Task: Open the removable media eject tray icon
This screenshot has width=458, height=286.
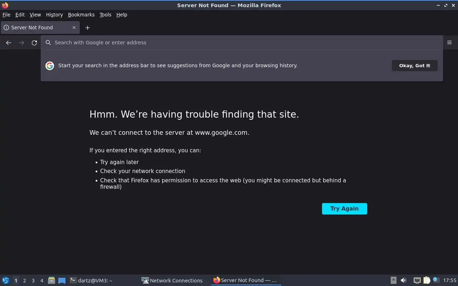Action: coord(394,280)
